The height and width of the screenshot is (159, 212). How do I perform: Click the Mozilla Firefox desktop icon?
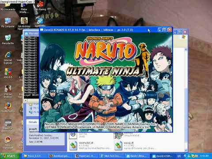8,107
